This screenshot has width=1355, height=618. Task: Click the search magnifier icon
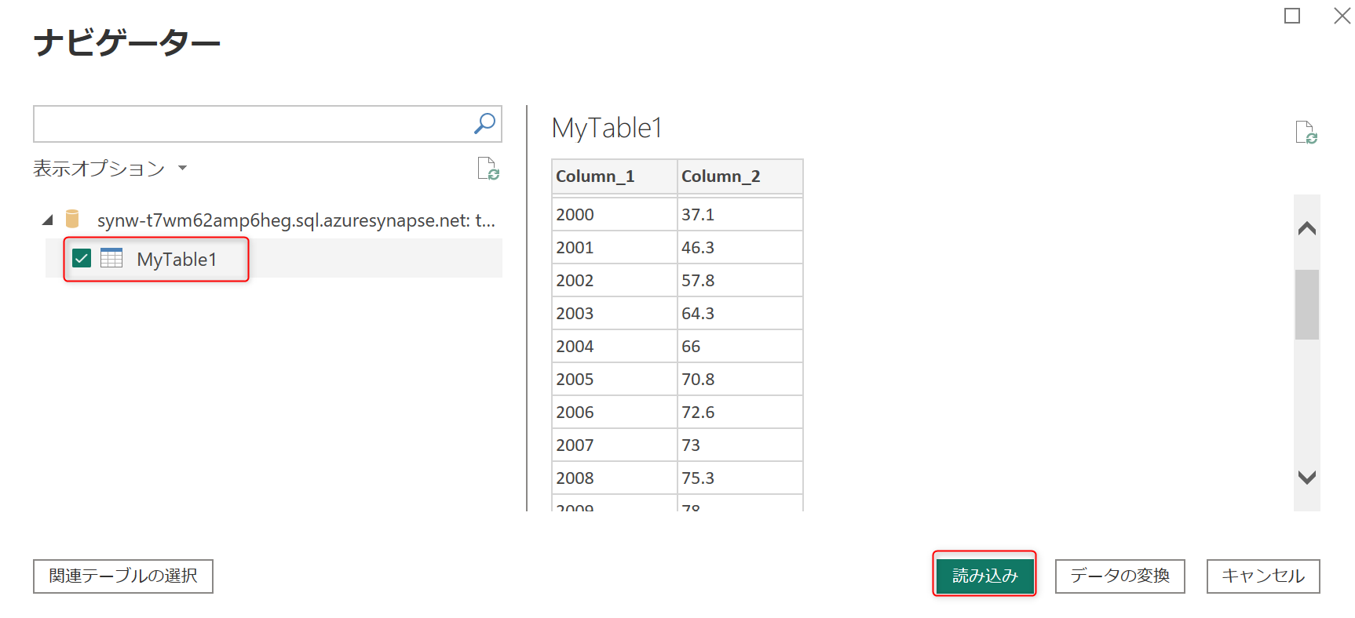[x=484, y=124]
